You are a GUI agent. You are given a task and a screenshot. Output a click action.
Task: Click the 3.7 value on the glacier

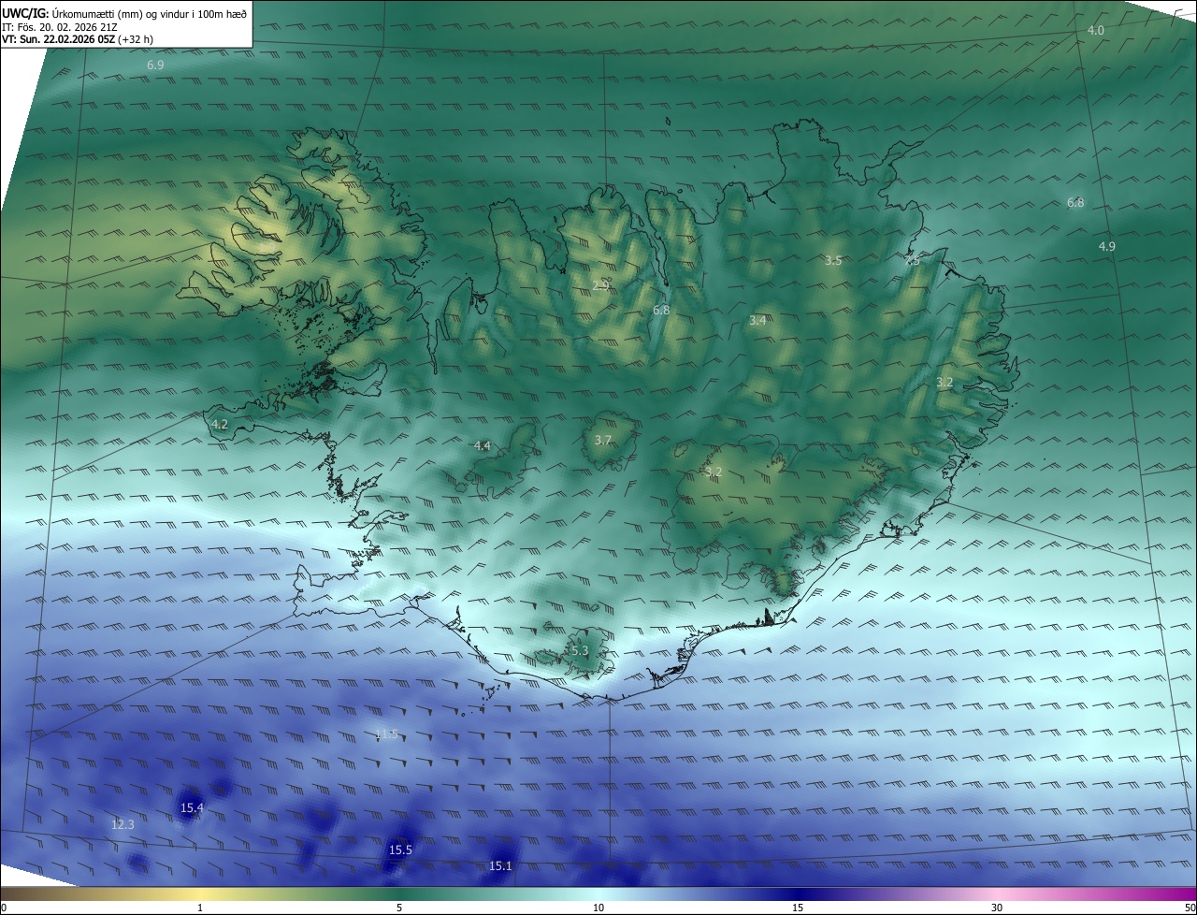[x=603, y=440]
